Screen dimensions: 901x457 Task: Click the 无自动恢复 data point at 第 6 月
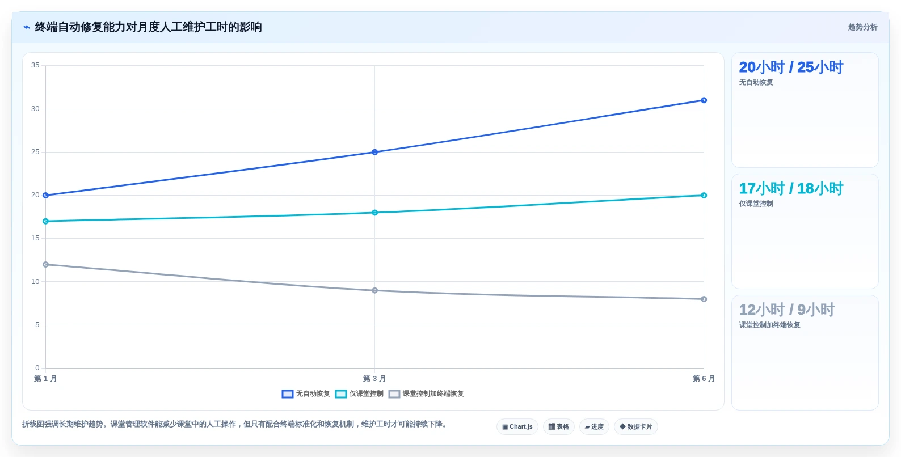click(x=704, y=100)
